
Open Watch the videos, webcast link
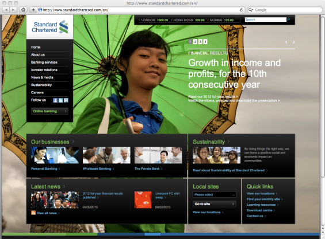(234, 101)
